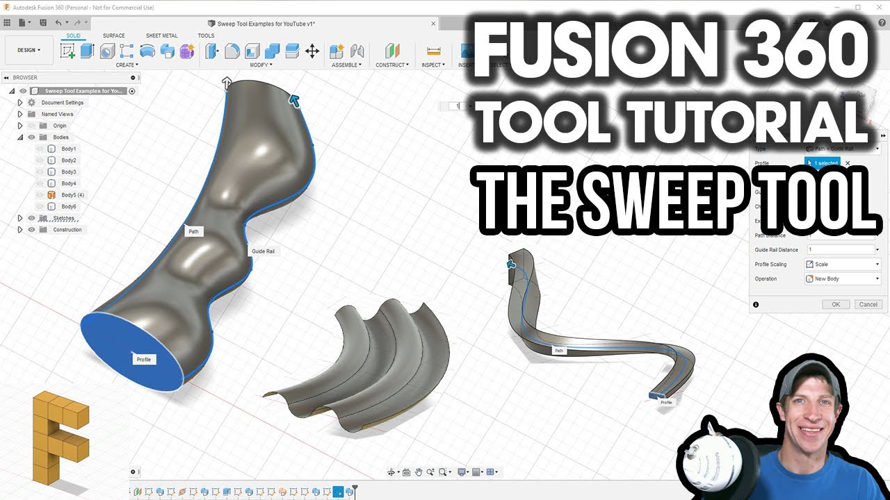Select the Shell tool

coord(252,51)
